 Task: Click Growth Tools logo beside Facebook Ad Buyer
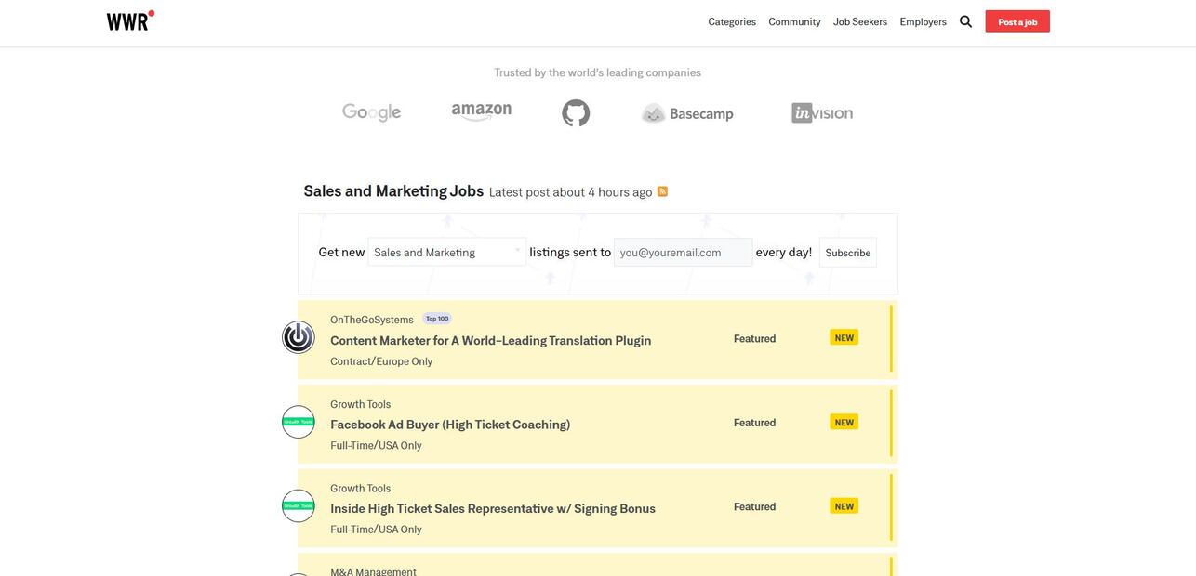[299, 422]
